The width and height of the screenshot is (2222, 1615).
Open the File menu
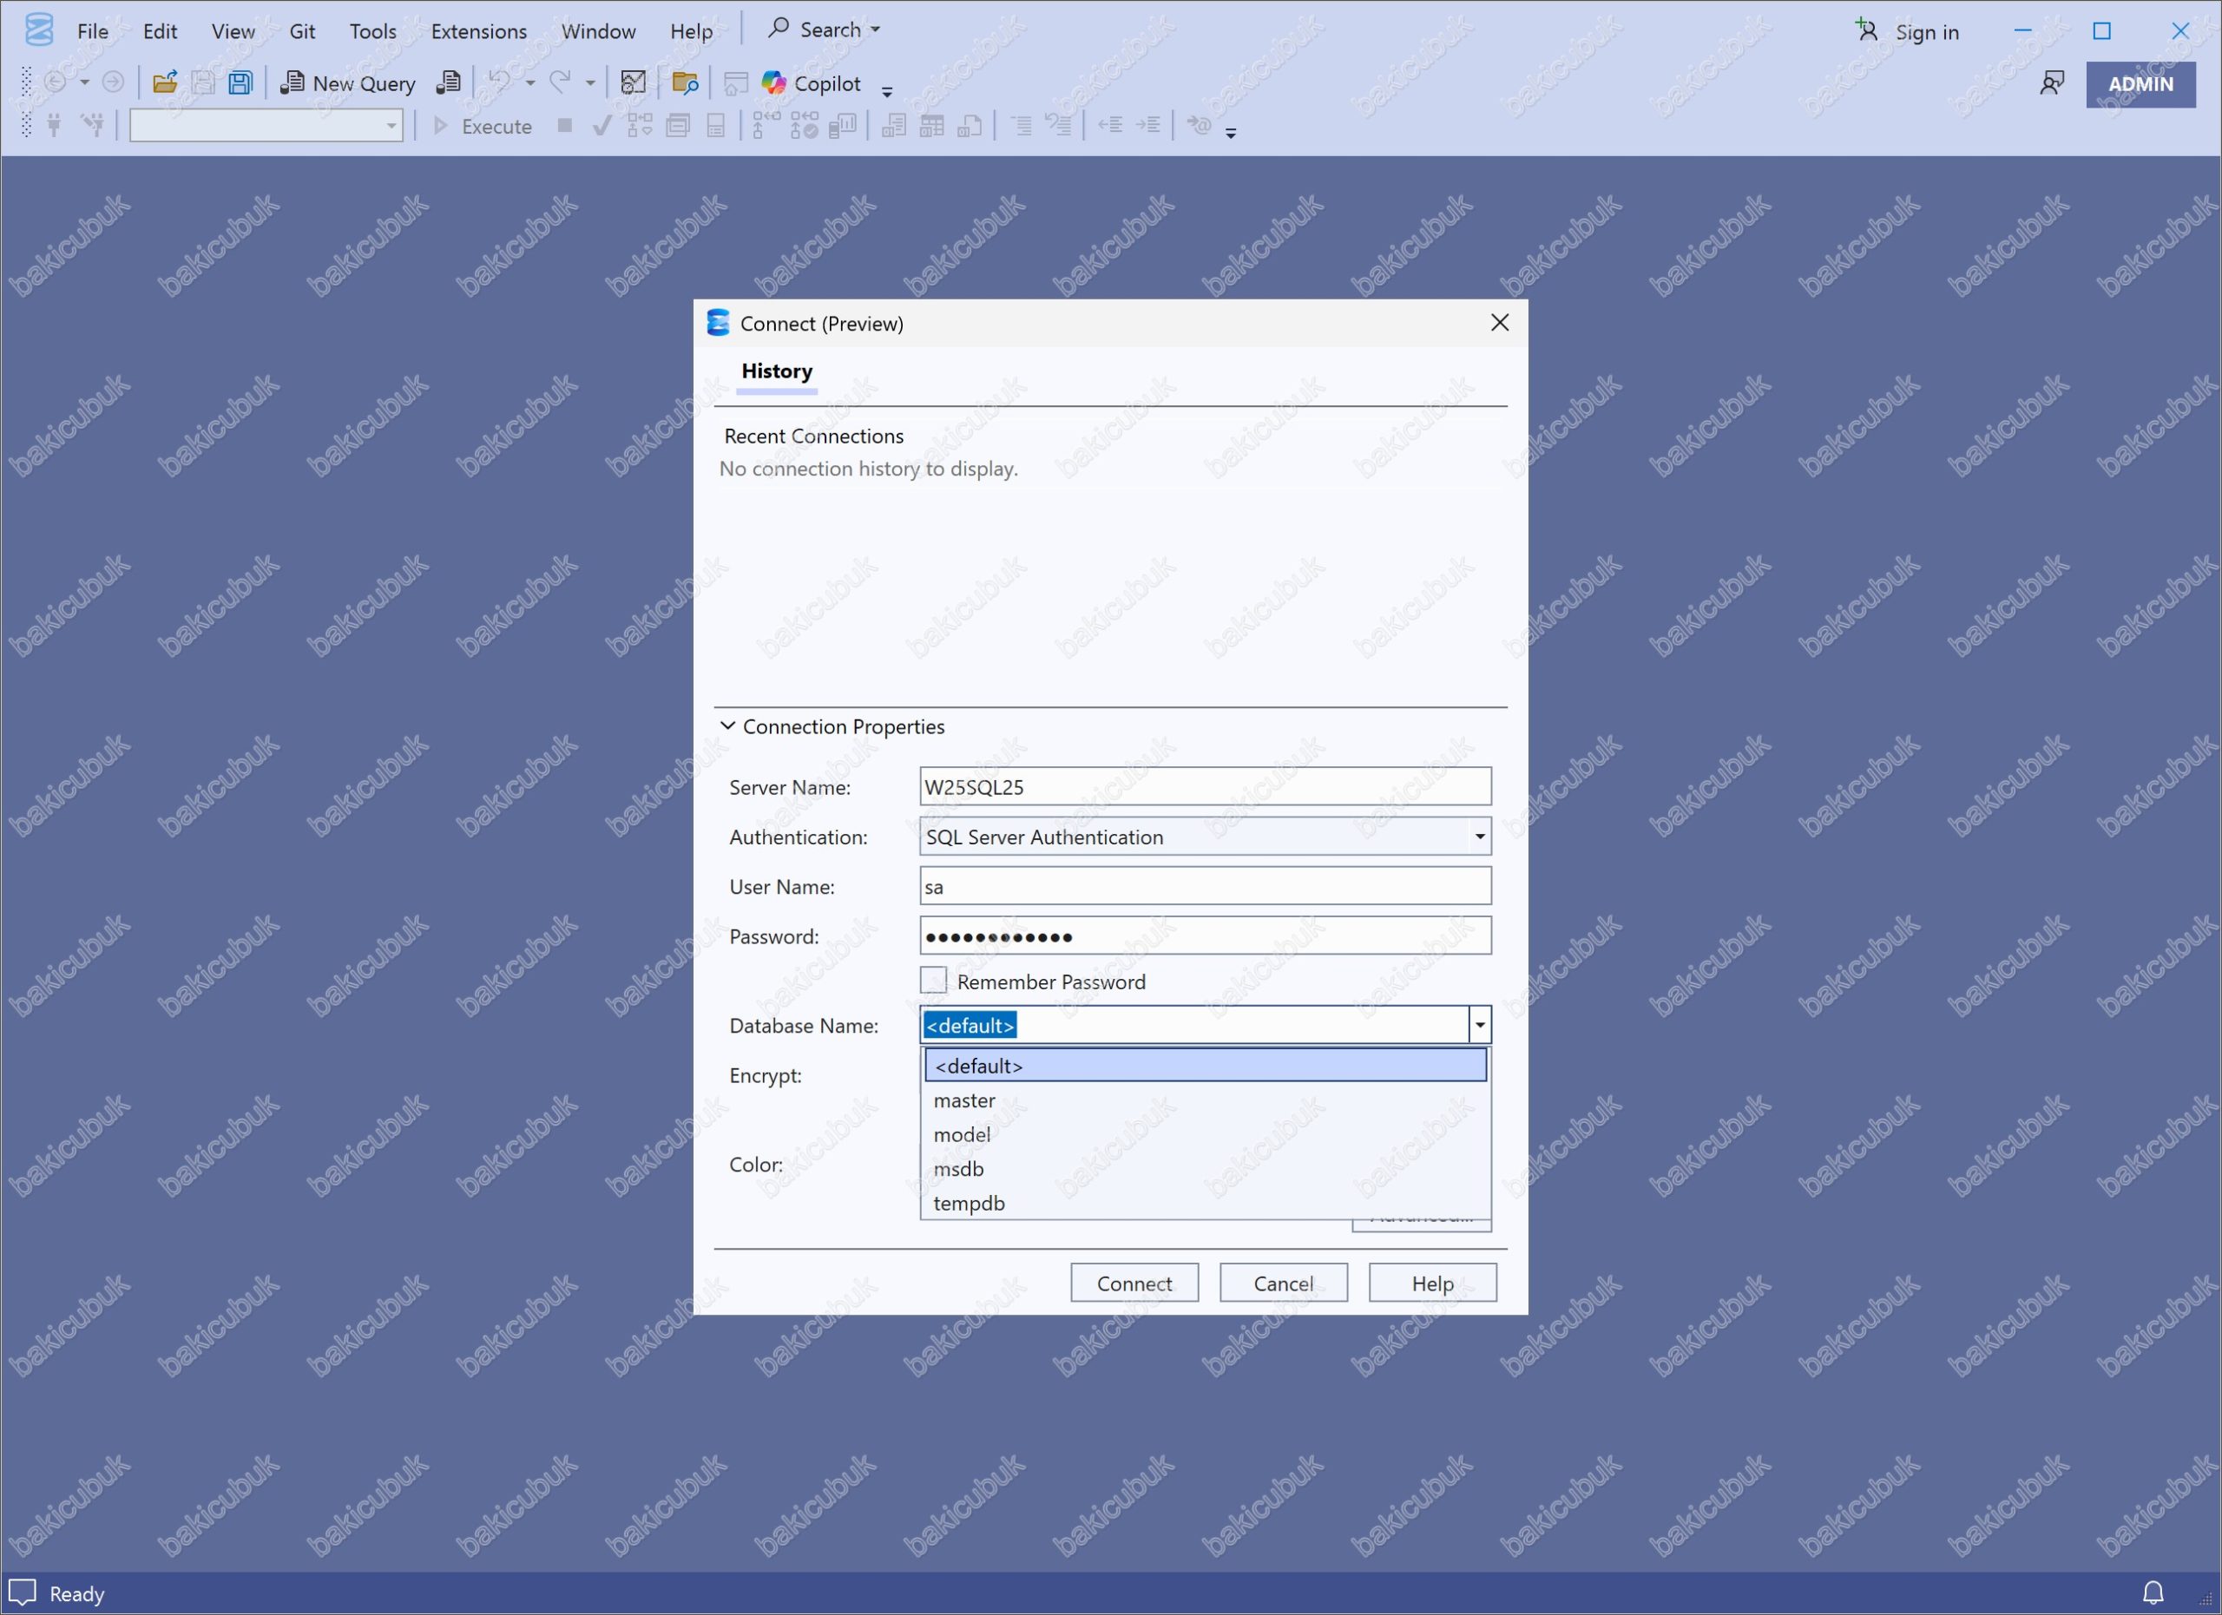tap(93, 31)
